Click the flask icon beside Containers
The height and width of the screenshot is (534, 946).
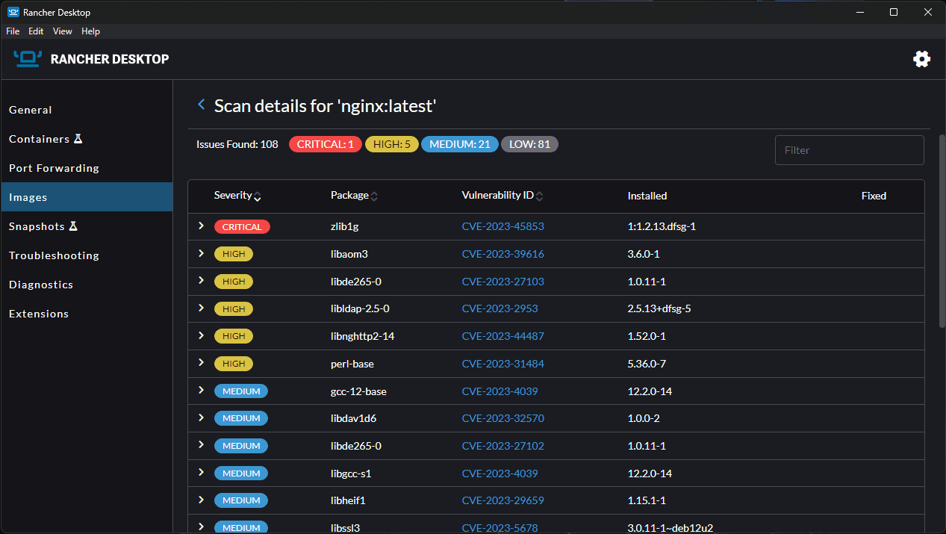point(78,139)
